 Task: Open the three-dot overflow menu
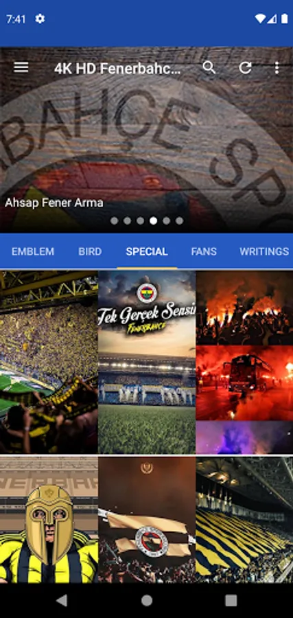[277, 68]
